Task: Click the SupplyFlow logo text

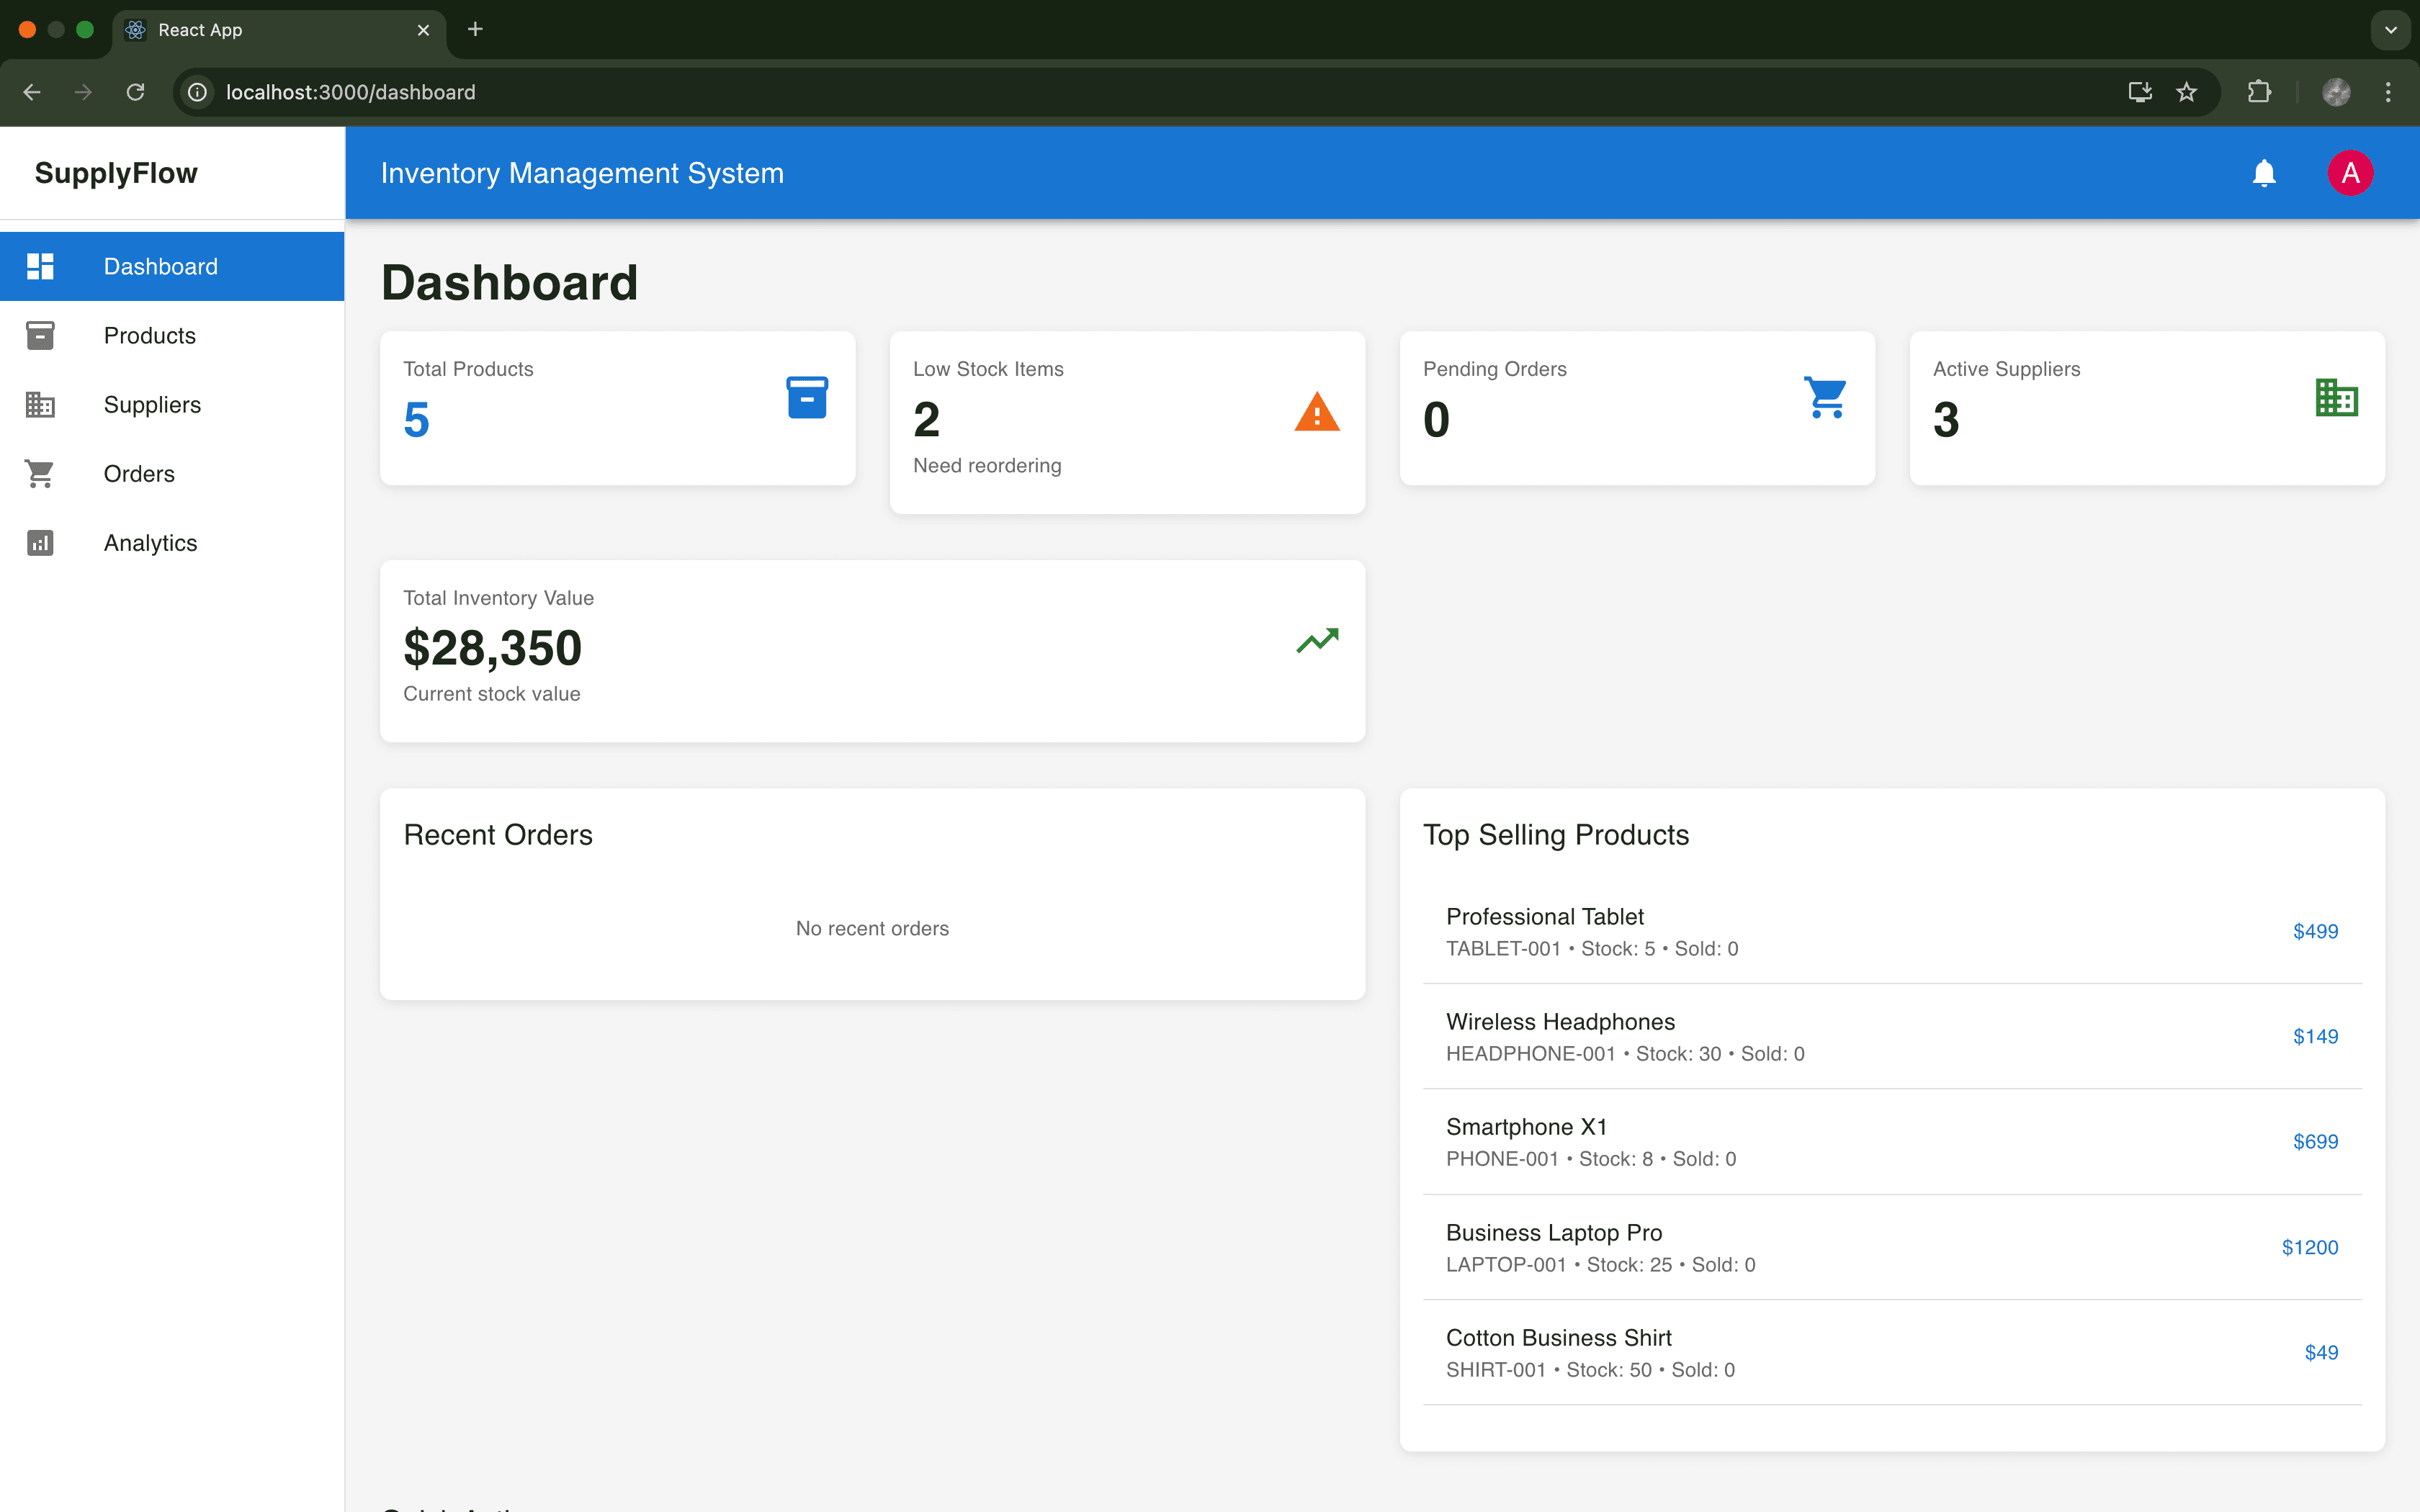Action: 116,173
